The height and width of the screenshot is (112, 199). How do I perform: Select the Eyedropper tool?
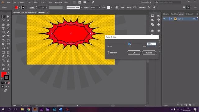(x=3, y=56)
